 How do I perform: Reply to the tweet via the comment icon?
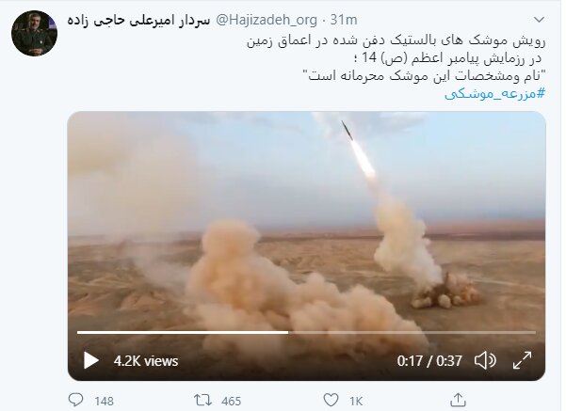tap(75, 401)
